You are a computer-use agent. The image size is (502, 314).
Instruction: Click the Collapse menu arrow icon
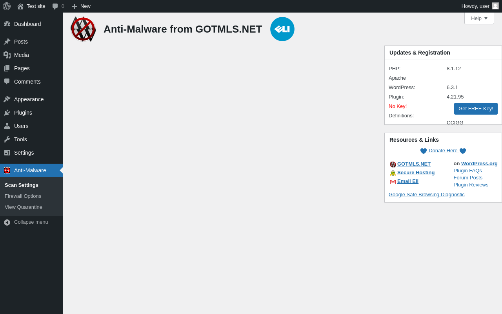[x=7, y=222]
